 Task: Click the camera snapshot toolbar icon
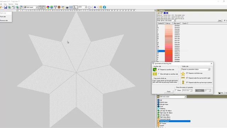pos(67,7)
